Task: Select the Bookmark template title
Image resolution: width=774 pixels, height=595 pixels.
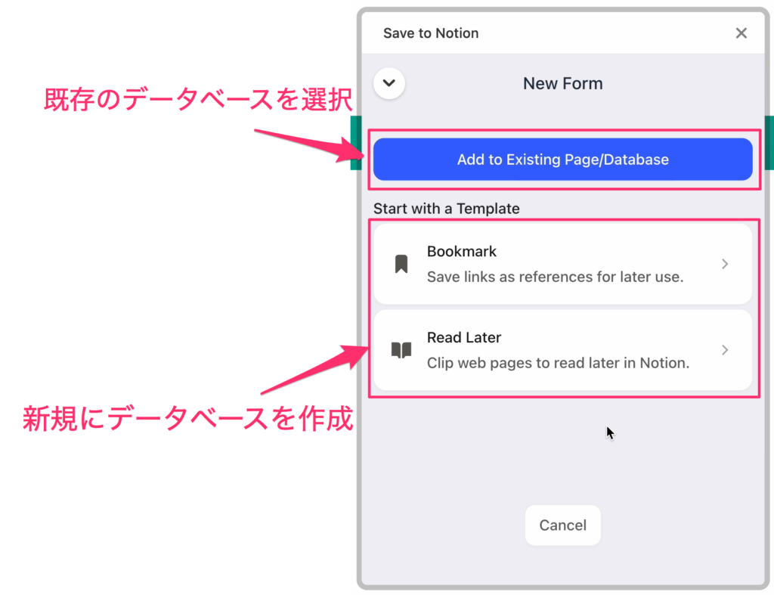Action: [x=462, y=251]
